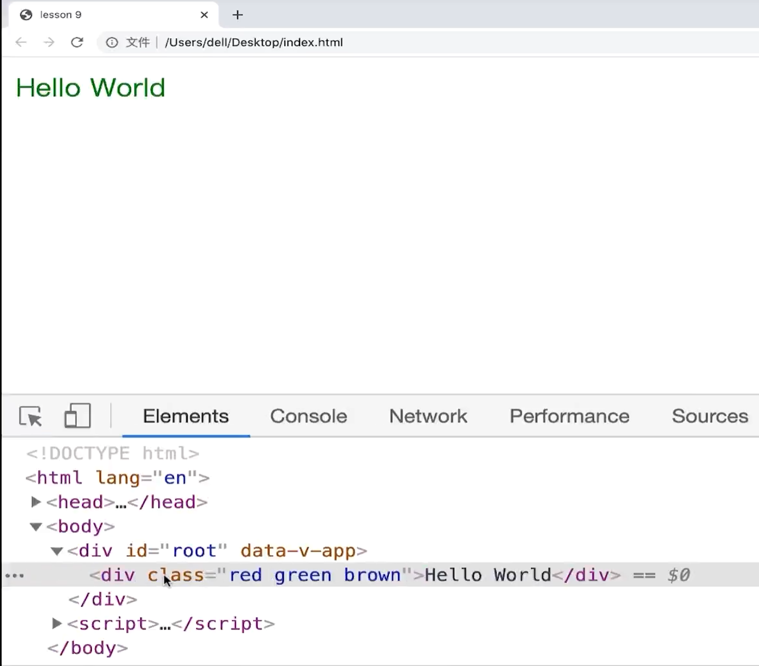The height and width of the screenshot is (666, 759).
Task: Click the browser forward arrow
Action: coord(49,42)
